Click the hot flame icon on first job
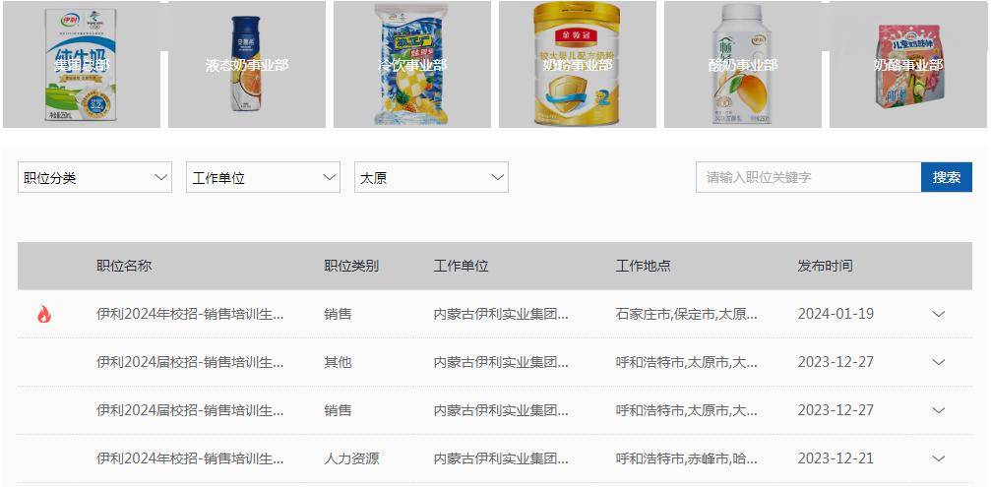Image resolution: width=991 pixels, height=487 pixels. [43, 314]
